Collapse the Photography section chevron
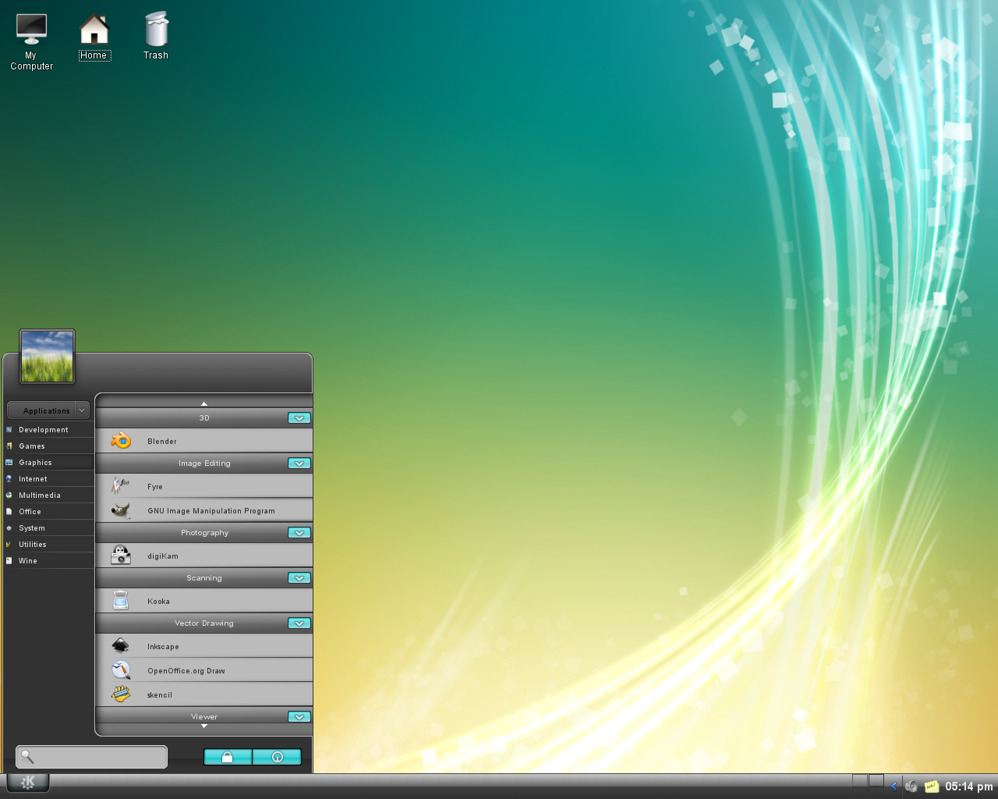This screenshot has height=799, width=998. [x=299, y=533]
